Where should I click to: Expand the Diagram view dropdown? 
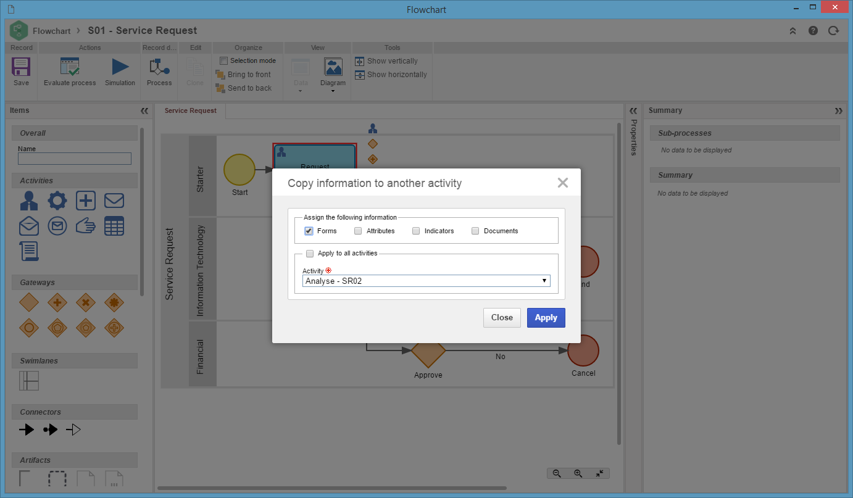pyautogui.click(x=333, y=91)
